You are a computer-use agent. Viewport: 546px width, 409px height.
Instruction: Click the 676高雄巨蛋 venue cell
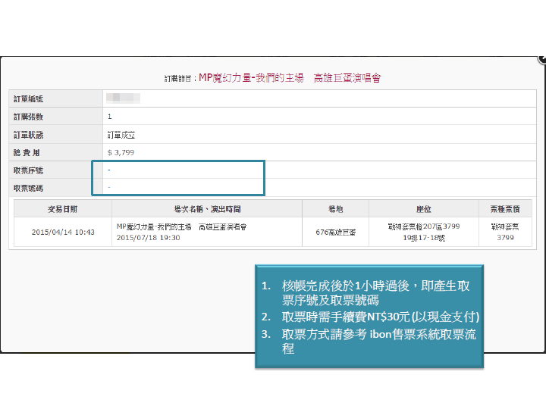(335, 232)
